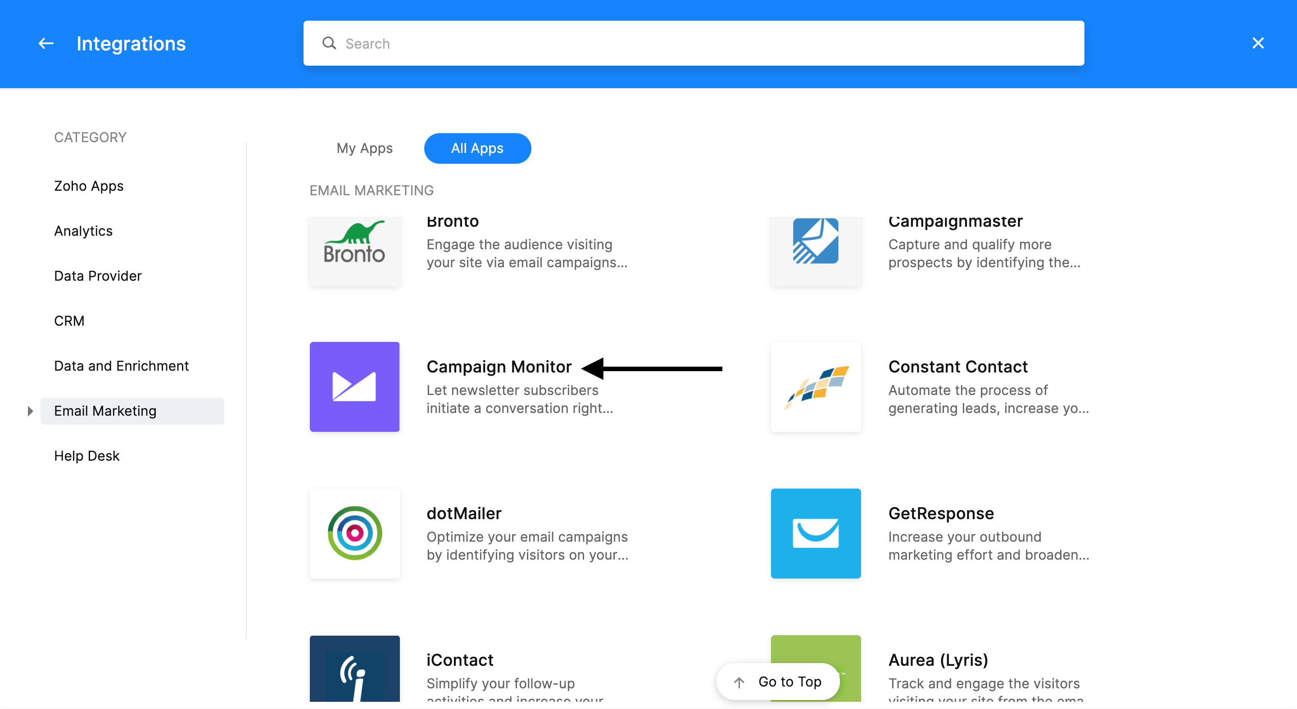This screenshot has width=1297, height=709.
Task: Switch to the My Apps tab
Action: pyautogui.click(x=364, y=148)
